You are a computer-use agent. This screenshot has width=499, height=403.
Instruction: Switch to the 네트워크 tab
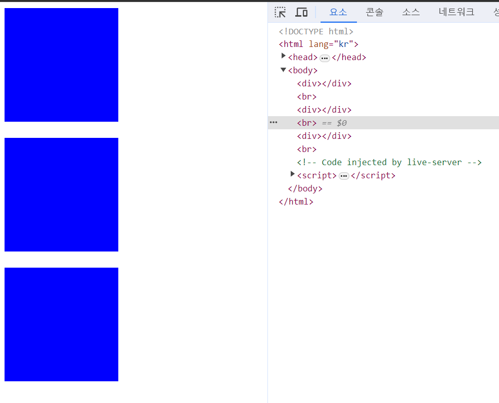click(x=457, y=13)
